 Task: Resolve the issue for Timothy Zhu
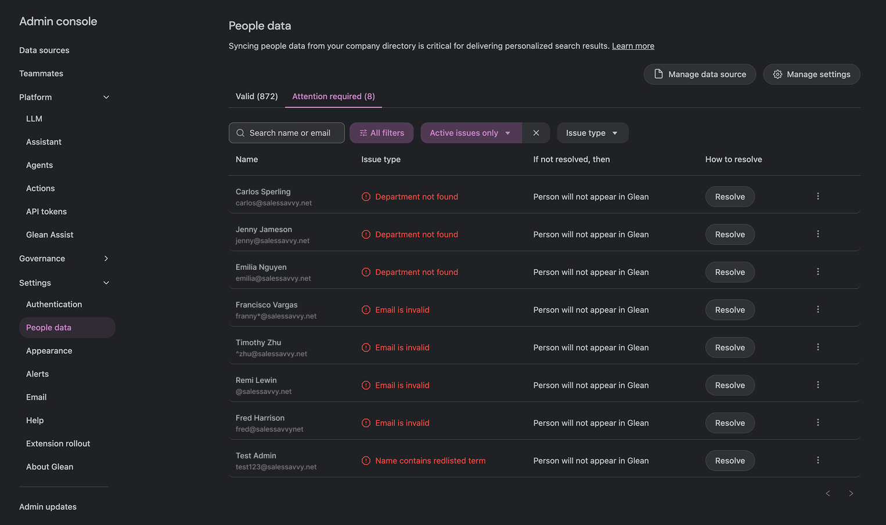730,347
